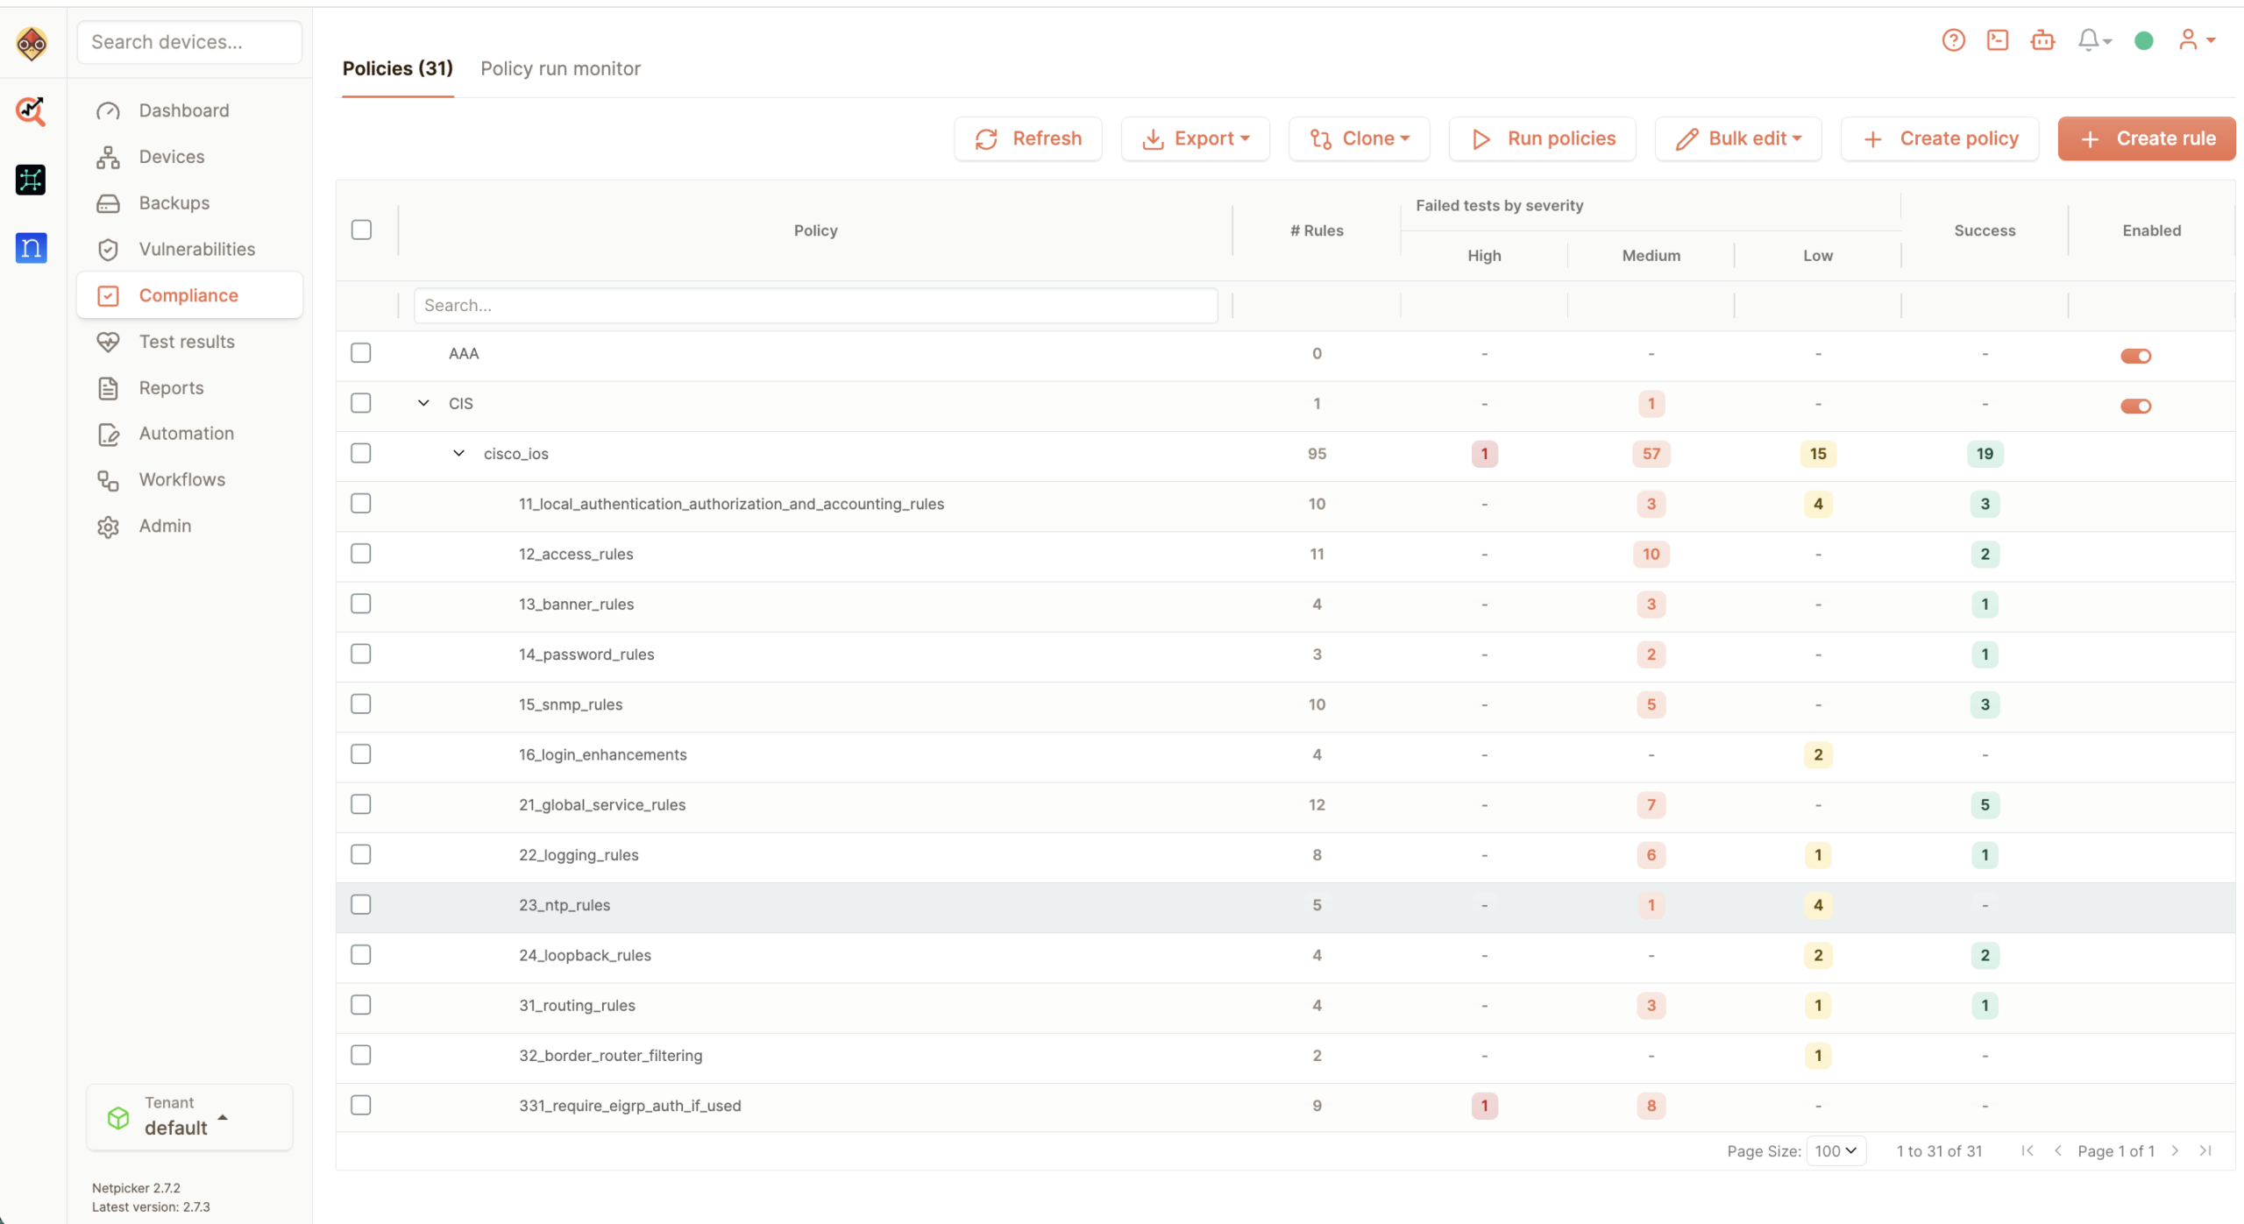Open the terminal console icon in header
Image resolution: width=2244 pixels, height=1224 pixels.
[1998, 40]
